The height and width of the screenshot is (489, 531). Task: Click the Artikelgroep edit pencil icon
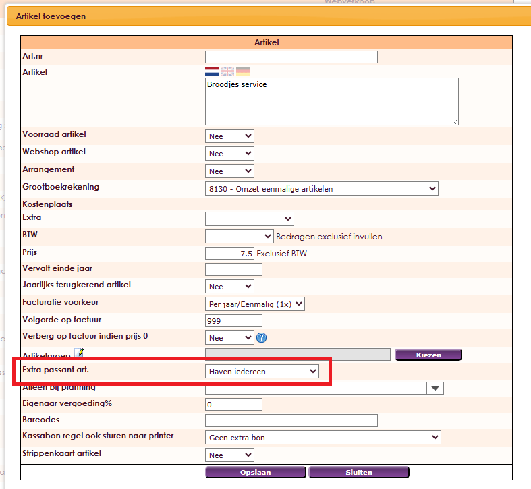tap(80, 352)
